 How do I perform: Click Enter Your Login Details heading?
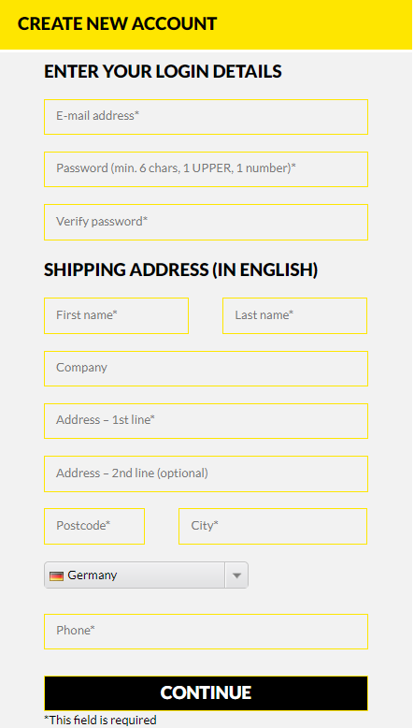(163, 71)
